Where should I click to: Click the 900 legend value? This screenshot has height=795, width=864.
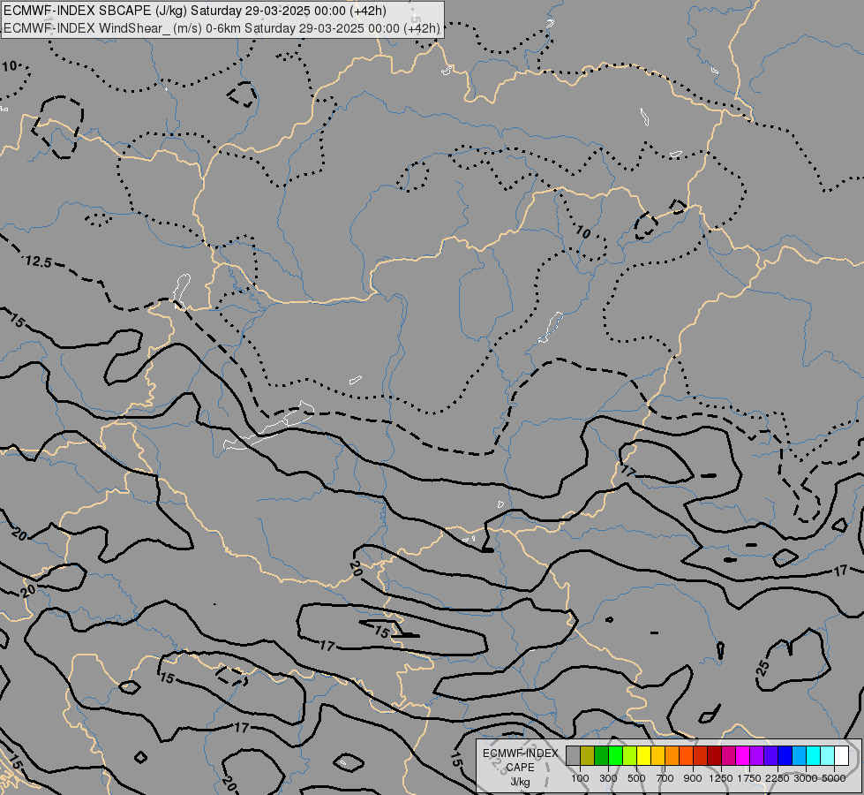pyautogui.click(x=693, y=778)
